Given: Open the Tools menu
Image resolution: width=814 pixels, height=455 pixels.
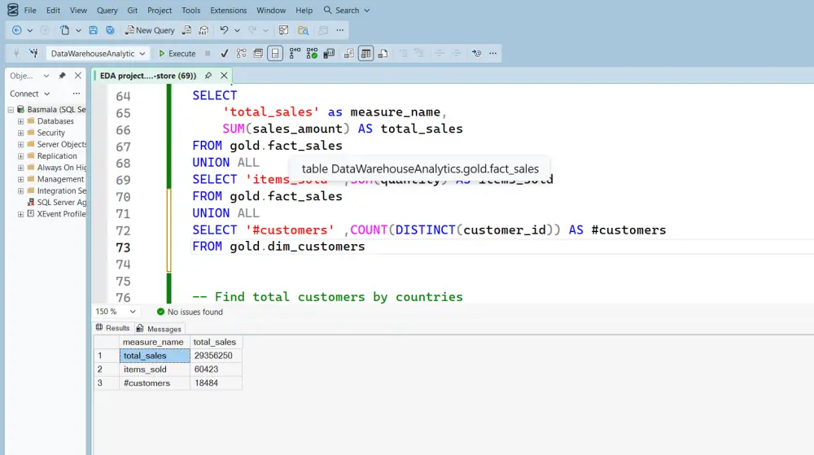Looking at the screenshot, I should 190,11.
